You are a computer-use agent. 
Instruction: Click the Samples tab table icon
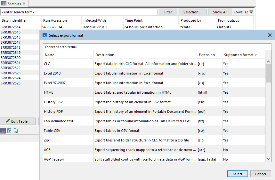point(4,4)
